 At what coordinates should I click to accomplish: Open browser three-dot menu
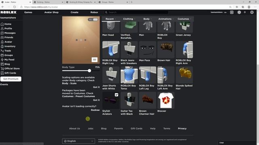tap(255, 7)
